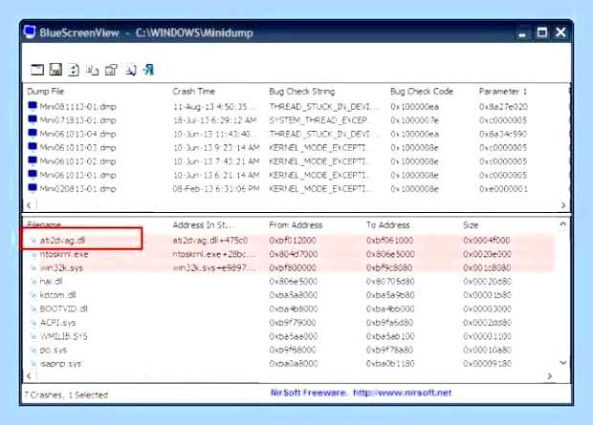Click address cell ati2dvag.dll+475c0

point(210,241)
